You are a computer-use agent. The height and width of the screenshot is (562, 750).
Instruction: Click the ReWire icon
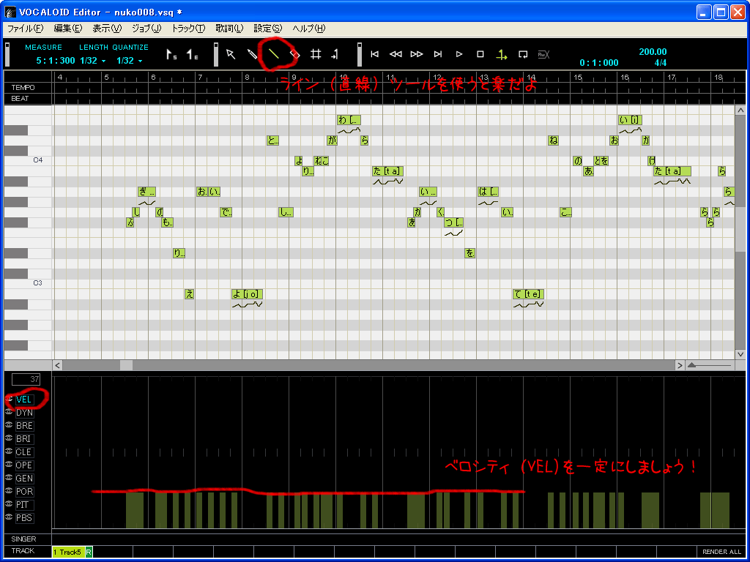click(543, 54)
